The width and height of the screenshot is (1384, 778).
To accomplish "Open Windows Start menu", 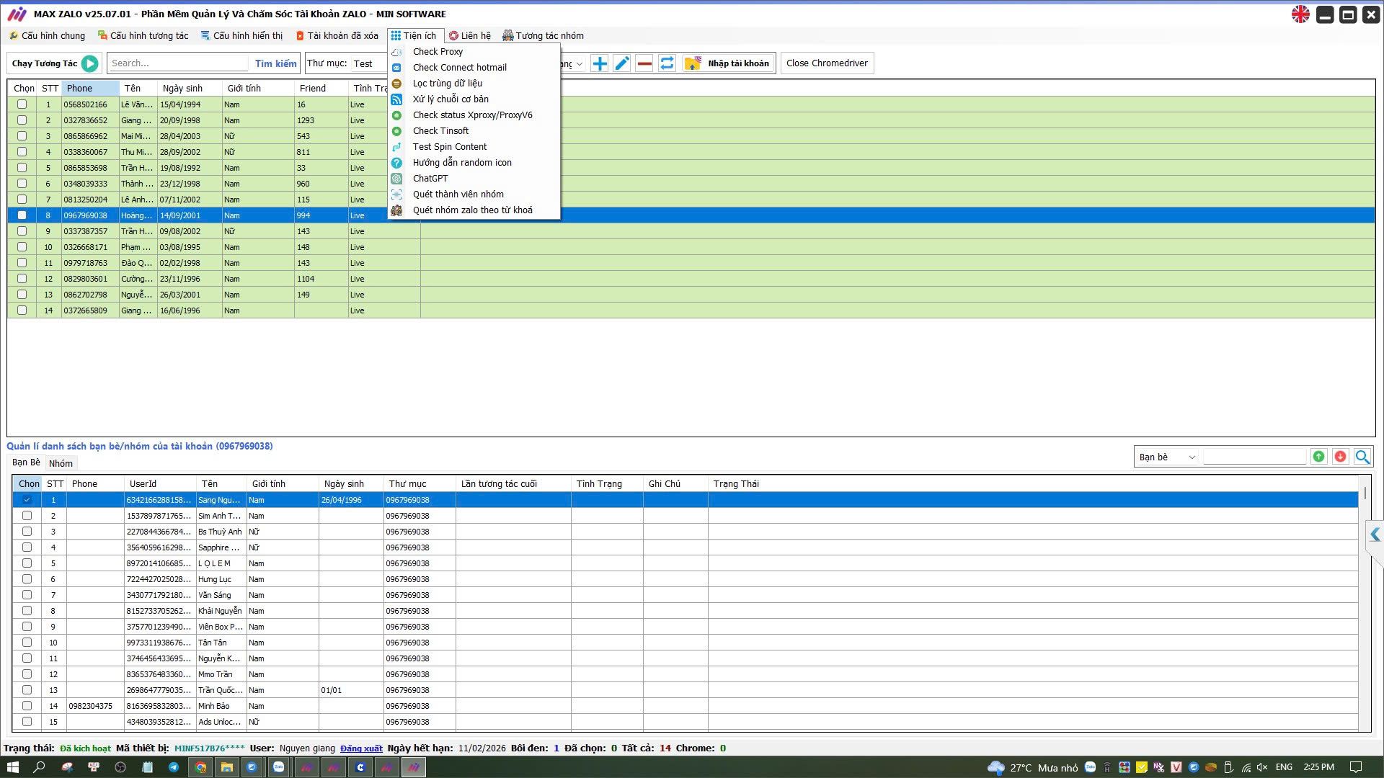I will coord(12,767).
